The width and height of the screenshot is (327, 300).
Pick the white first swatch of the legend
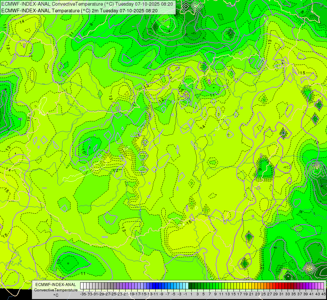82,286
